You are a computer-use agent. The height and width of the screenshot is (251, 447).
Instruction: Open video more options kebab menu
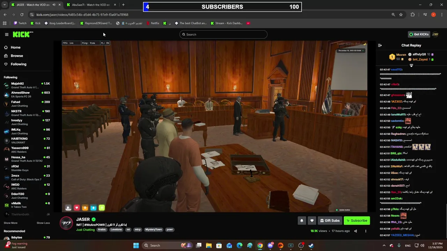tap(366, 231)
